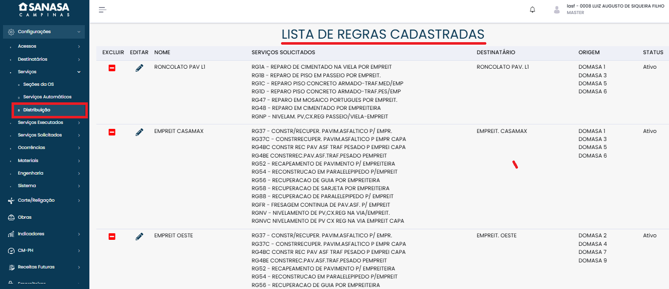Click the user avatar icon
The height and width of the screenshot is (289, 669).
tap(557, 10)
